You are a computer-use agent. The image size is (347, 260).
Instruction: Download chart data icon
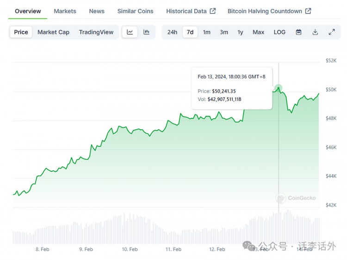coord(315,32)
